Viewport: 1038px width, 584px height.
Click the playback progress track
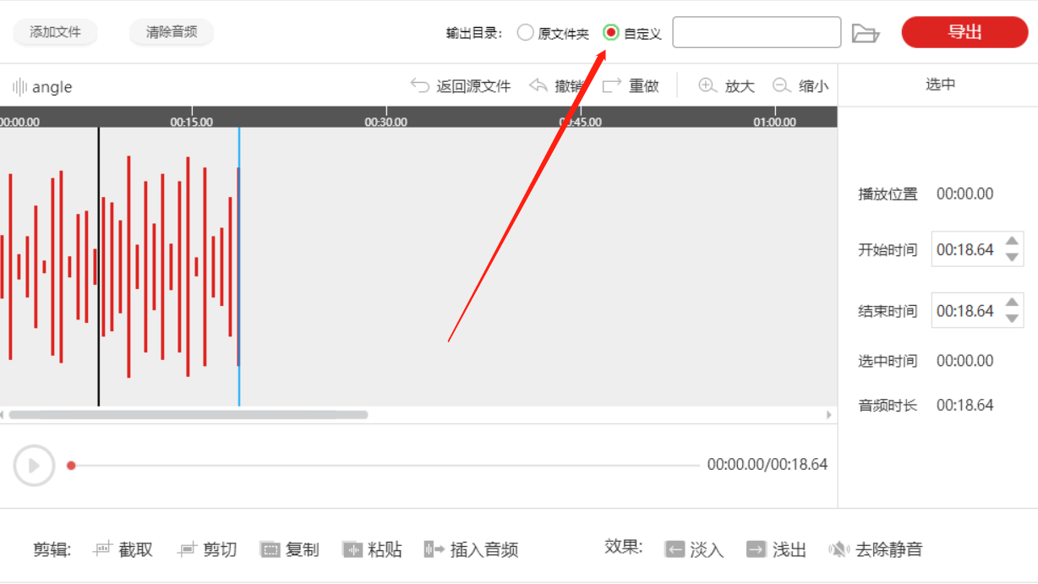pos(384,466)
